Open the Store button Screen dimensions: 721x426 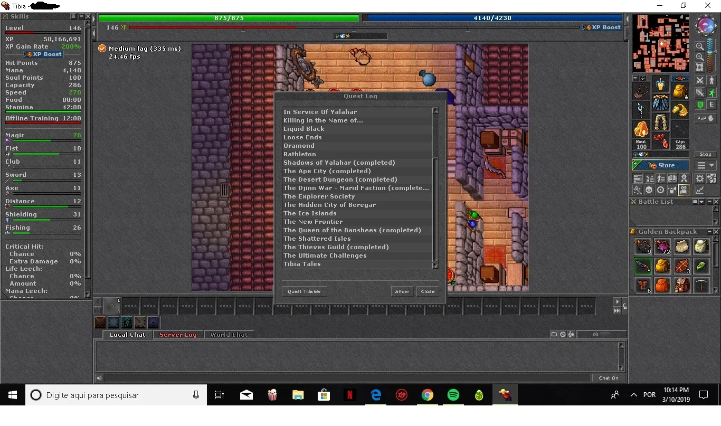(661, 165)
